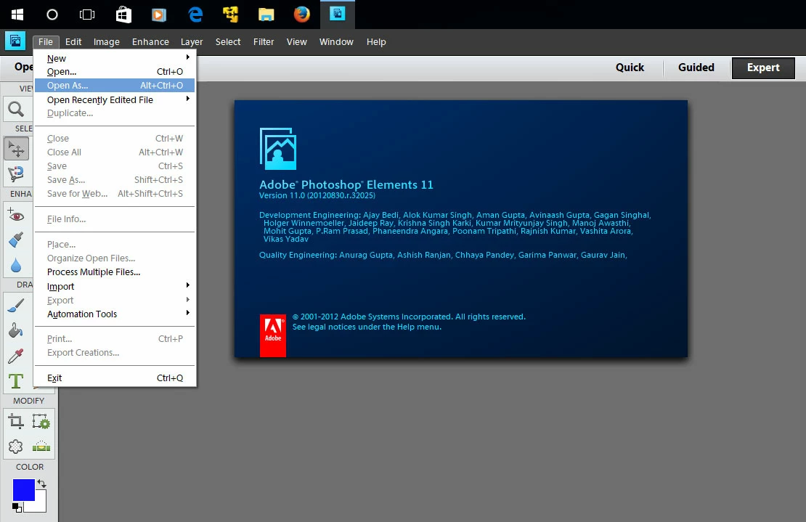This screenshot has height=522, width=806.
Task: Click the Adobe Photoshop Elements 11 splash screen
Action: pos(460,229)
